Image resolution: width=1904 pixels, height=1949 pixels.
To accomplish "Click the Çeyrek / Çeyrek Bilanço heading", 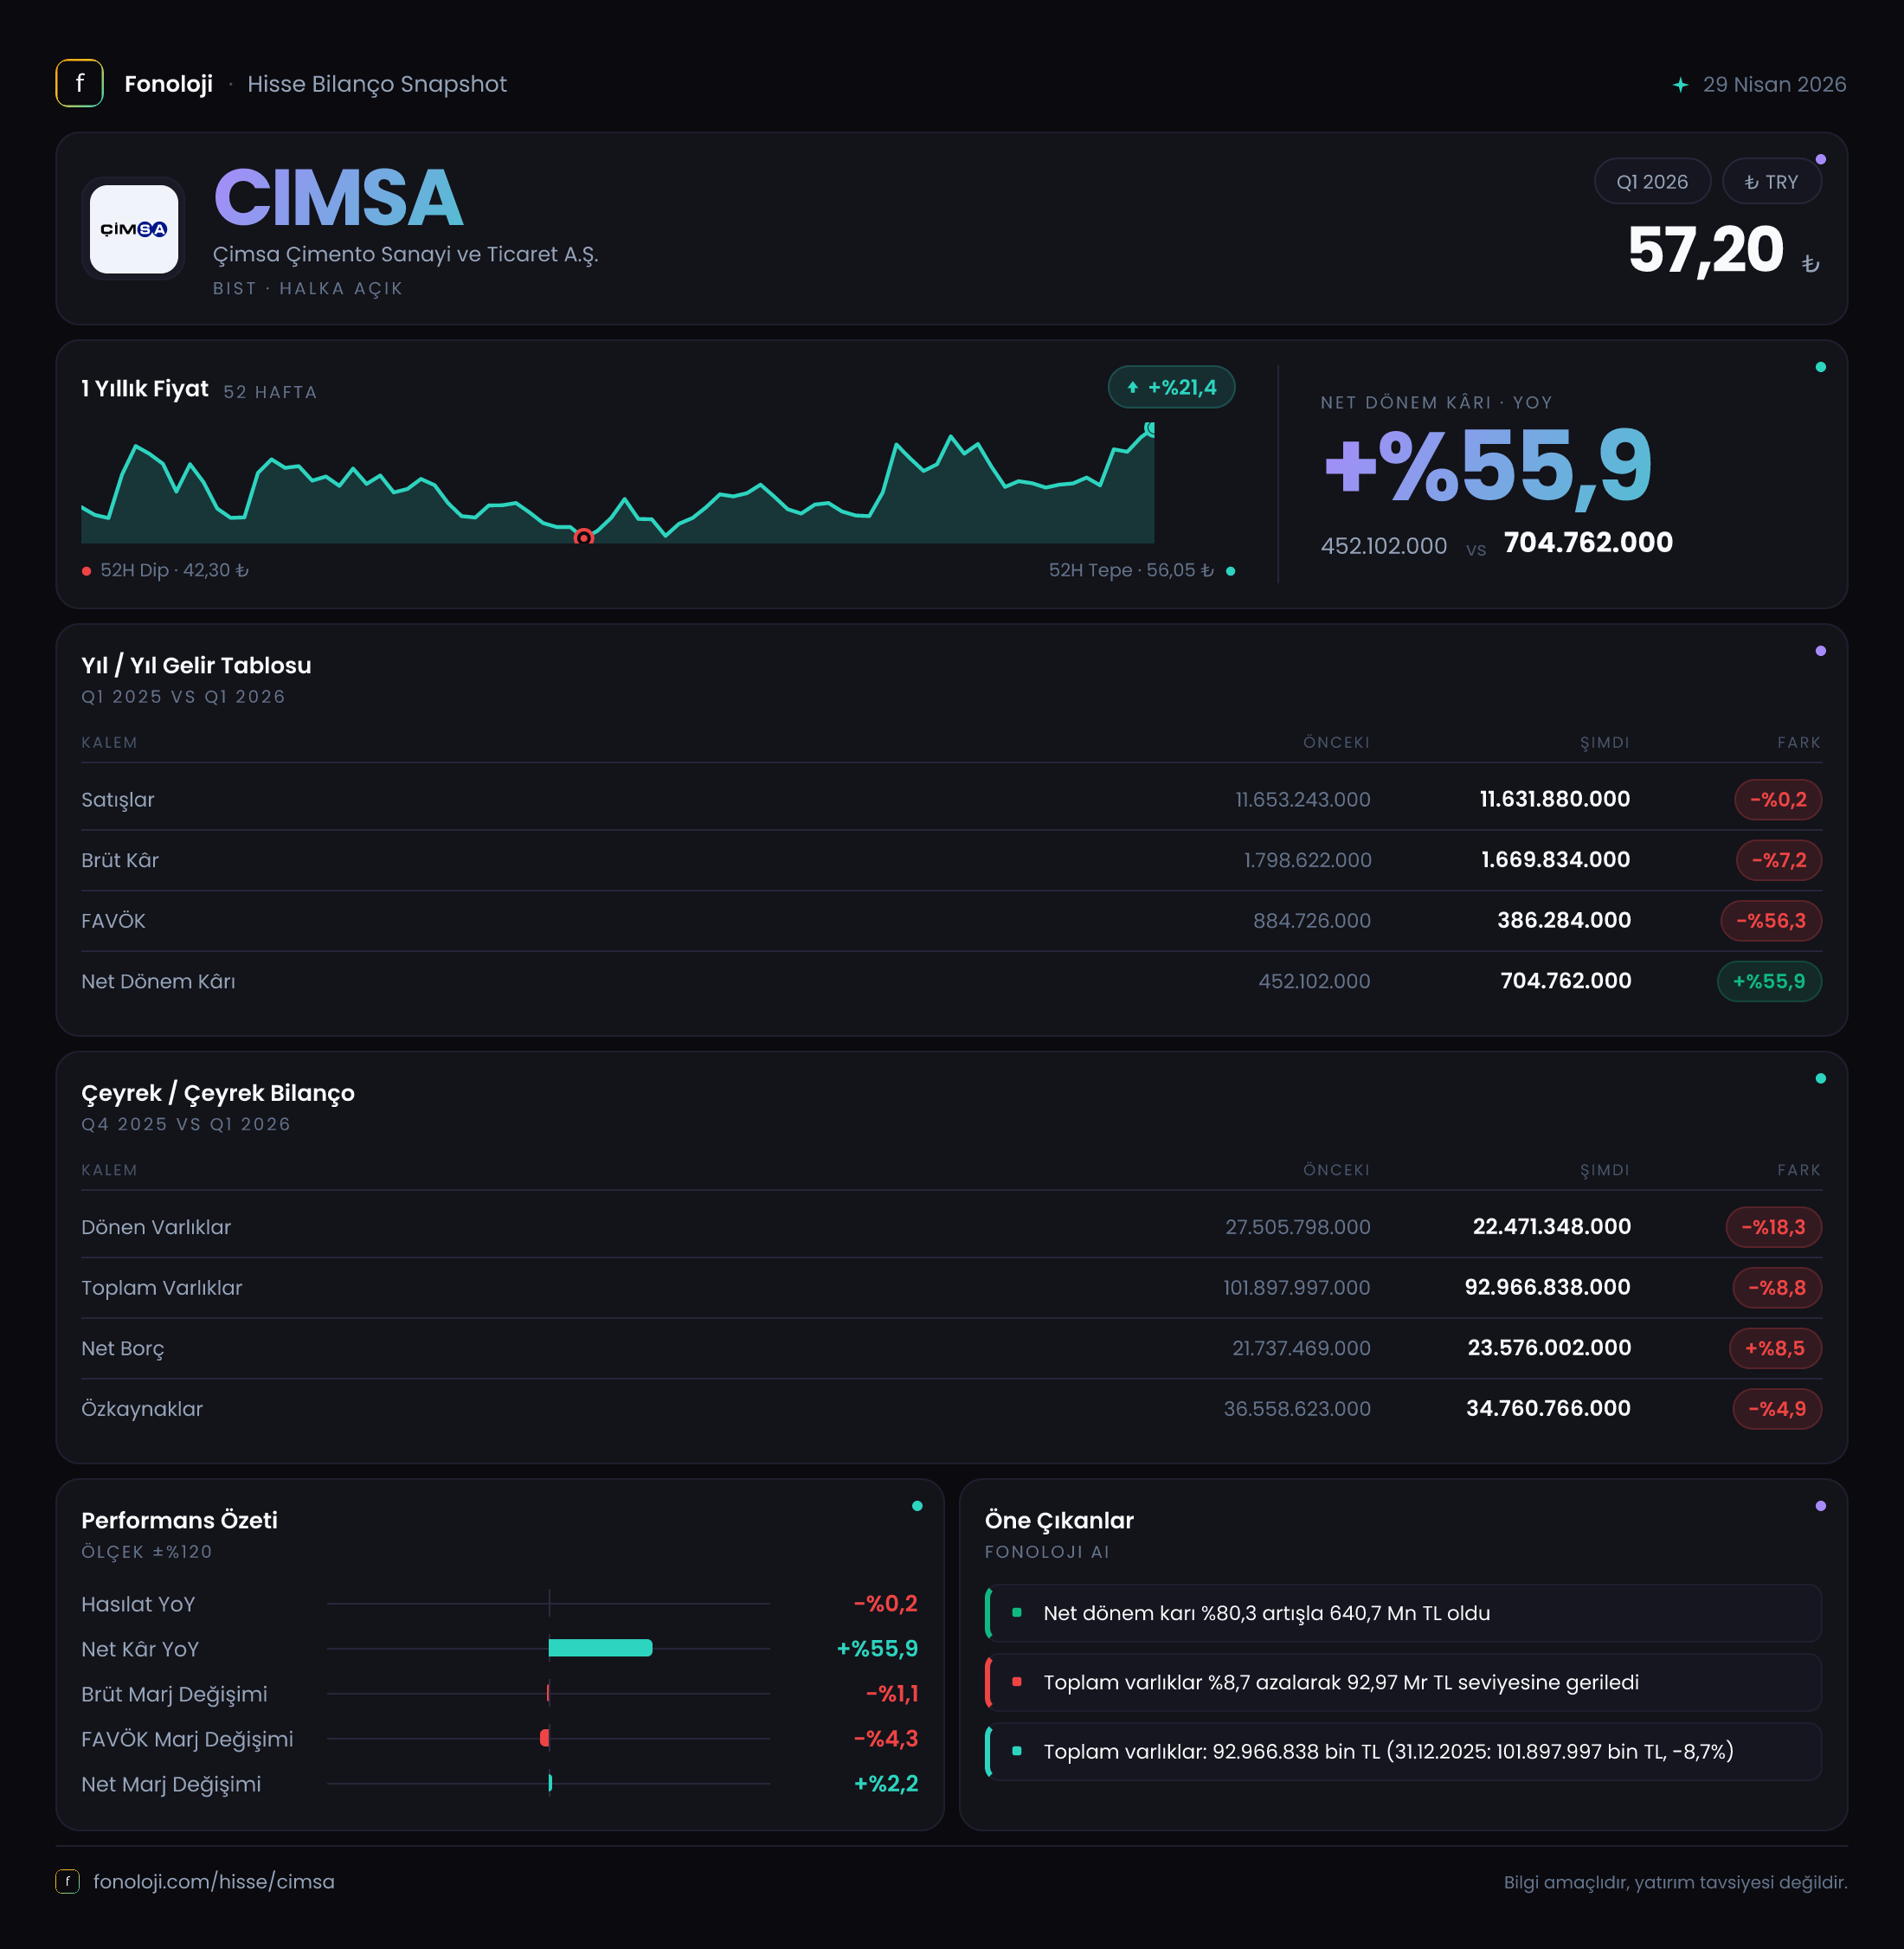I will (218, 1093).
